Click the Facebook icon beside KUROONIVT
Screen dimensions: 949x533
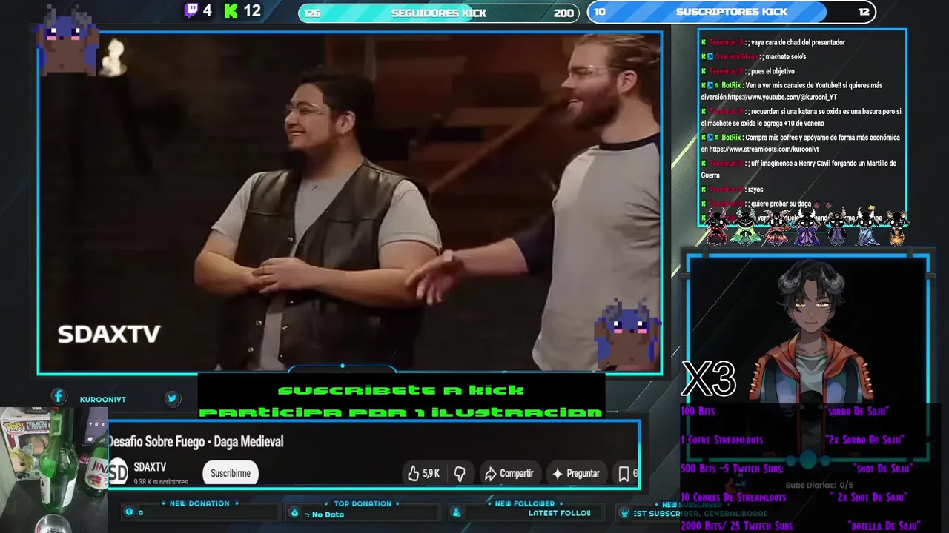[59, 397]
